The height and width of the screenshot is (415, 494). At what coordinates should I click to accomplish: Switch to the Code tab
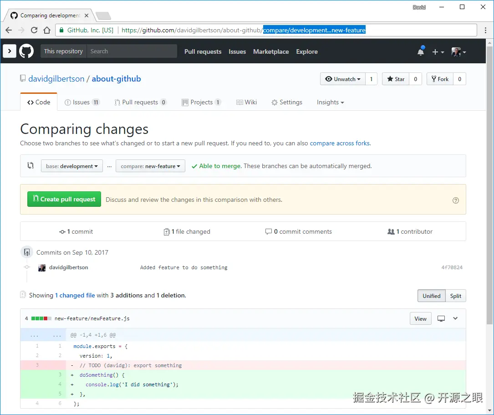click(x=39, y=102)
